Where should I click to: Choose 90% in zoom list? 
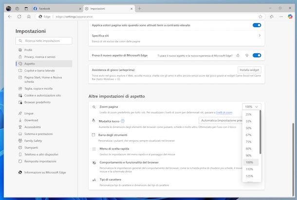251,155
